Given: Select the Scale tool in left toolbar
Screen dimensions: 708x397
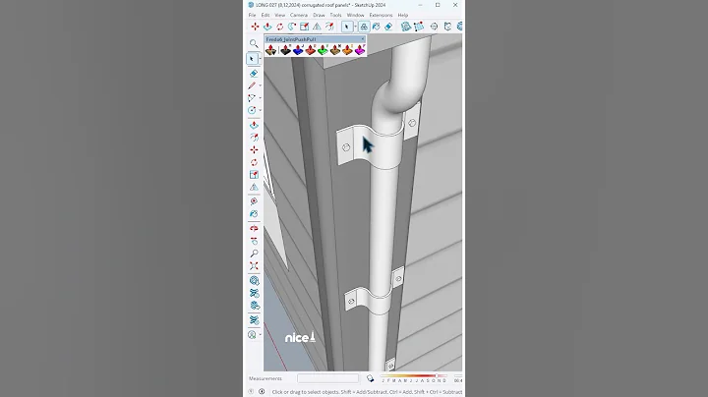Looking at the screenshot, I should pos(254,175).
